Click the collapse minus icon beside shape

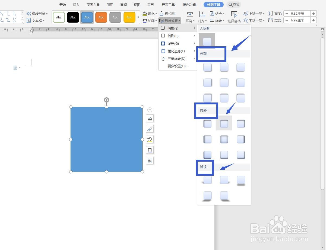click(x=150, y=110)
